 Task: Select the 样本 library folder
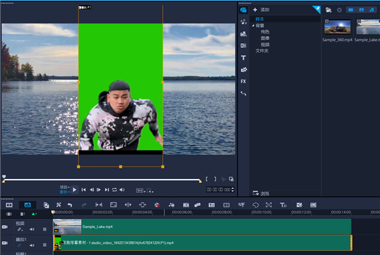260,19
